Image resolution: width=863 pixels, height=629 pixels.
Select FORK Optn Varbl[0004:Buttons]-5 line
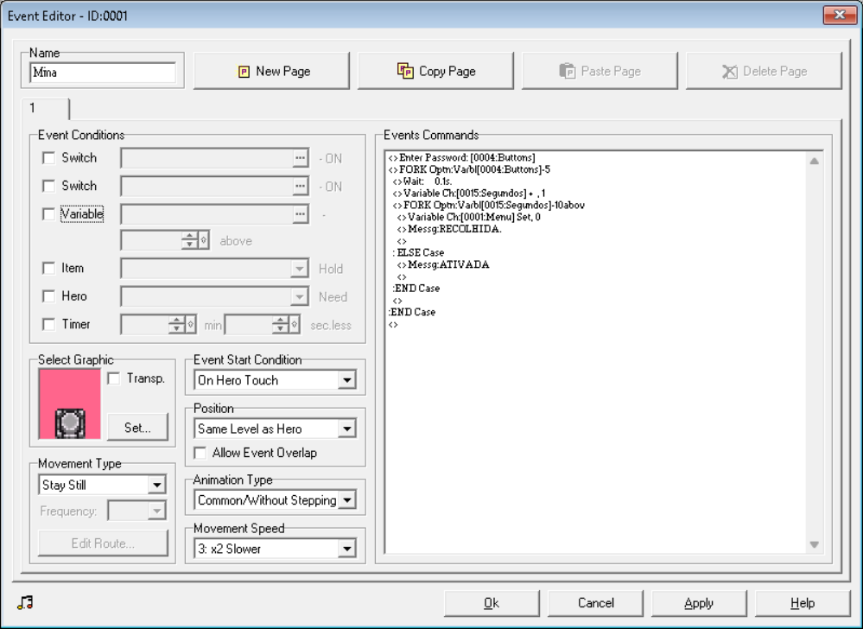[x=469, y=169]
